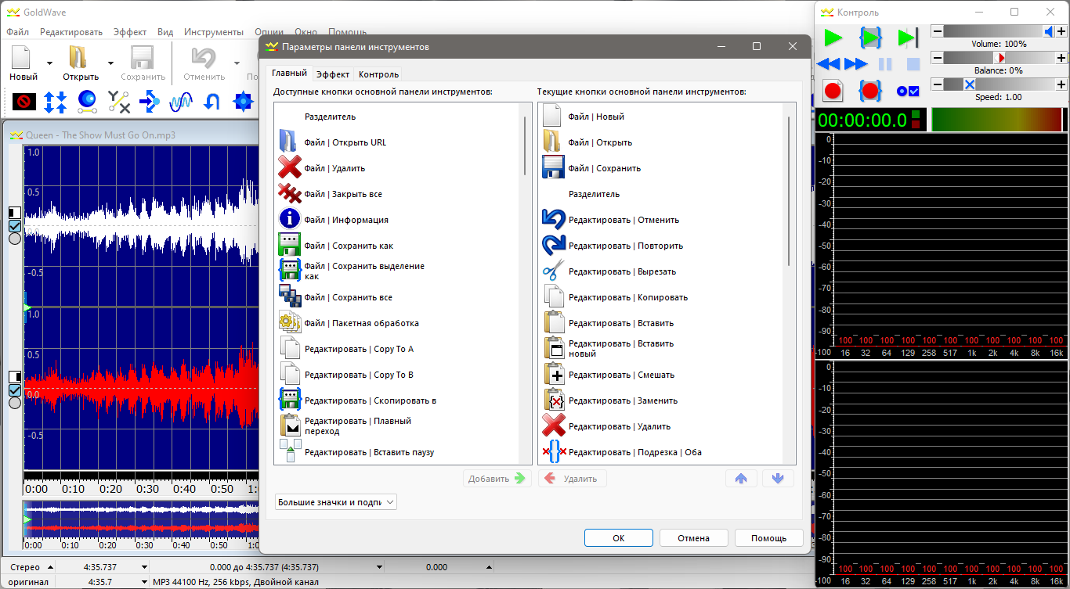Move the selected button down with the arrow
This screenshot has height=589, width=1070.
pos(778,479)
